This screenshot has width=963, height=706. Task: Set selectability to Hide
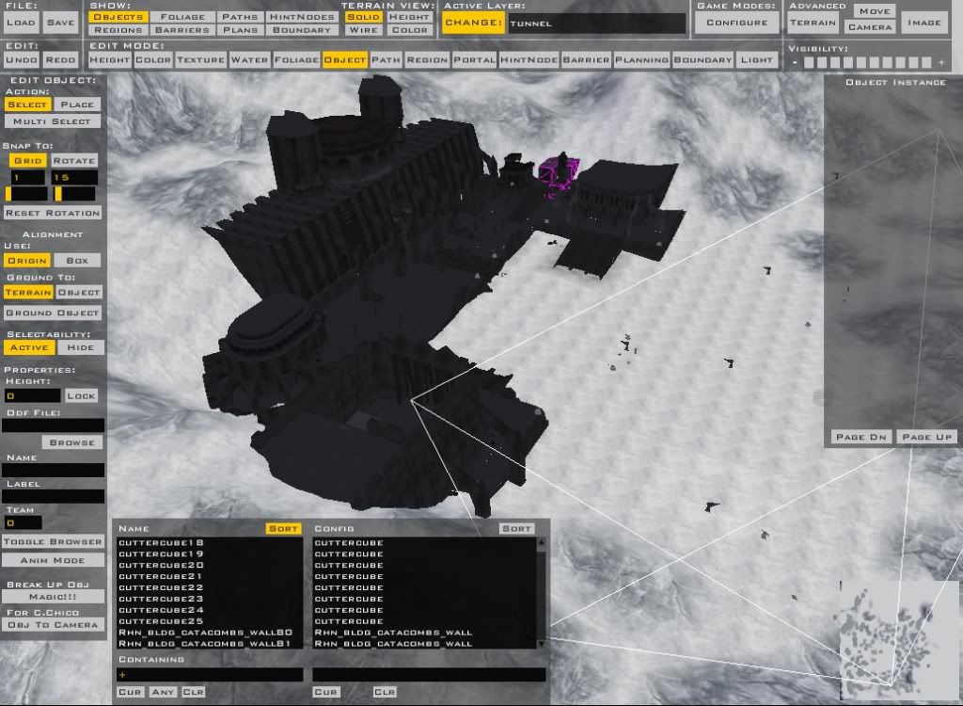81,347
